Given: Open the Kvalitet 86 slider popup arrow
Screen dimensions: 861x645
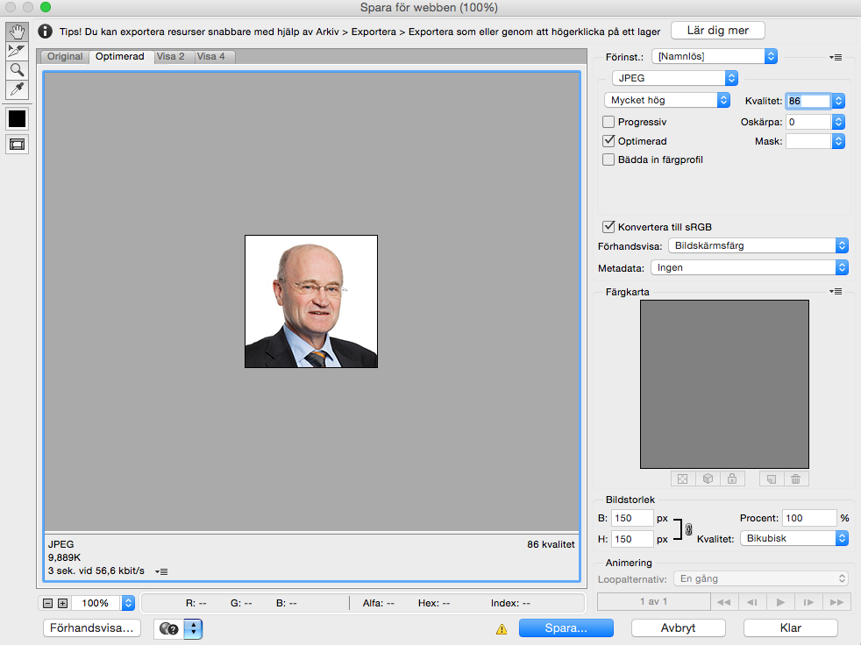Looking at the screenshot, I should (838, 101).
